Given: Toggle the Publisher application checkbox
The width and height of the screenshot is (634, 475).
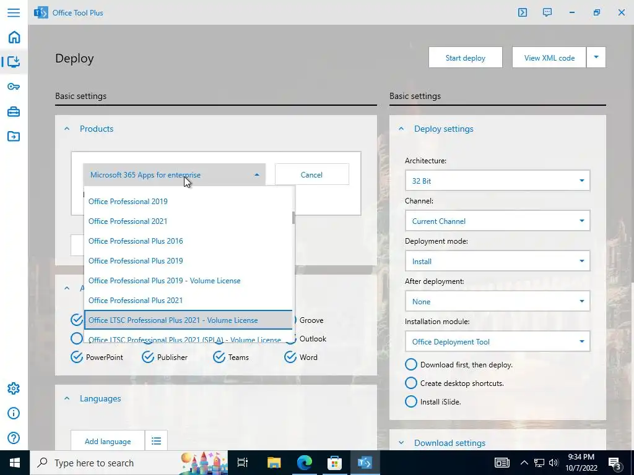Looking at the screenshot, I should [x=148, y=357].
